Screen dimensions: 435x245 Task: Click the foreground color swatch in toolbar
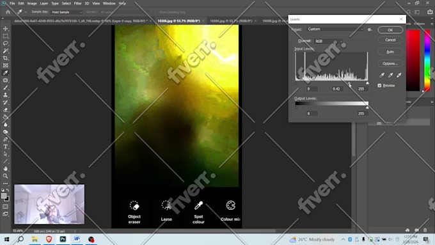pyautogui.click(x=4, y=196)
